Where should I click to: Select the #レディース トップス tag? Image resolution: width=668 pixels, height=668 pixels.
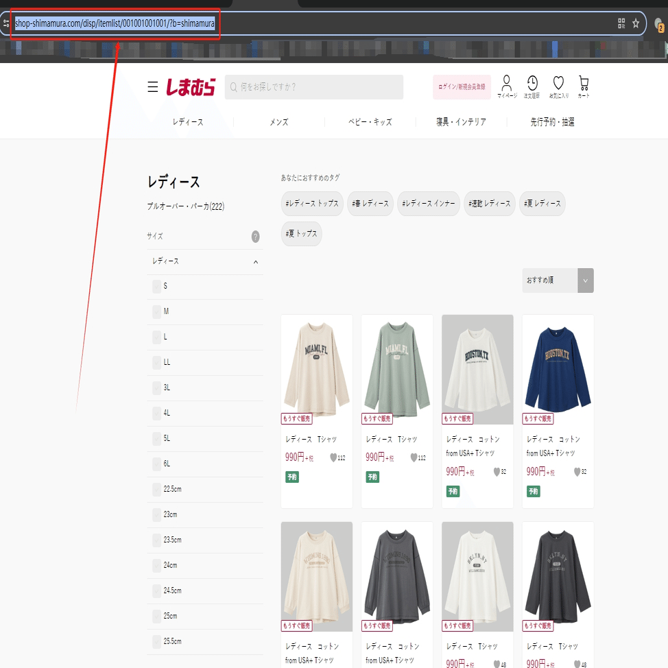312,204
